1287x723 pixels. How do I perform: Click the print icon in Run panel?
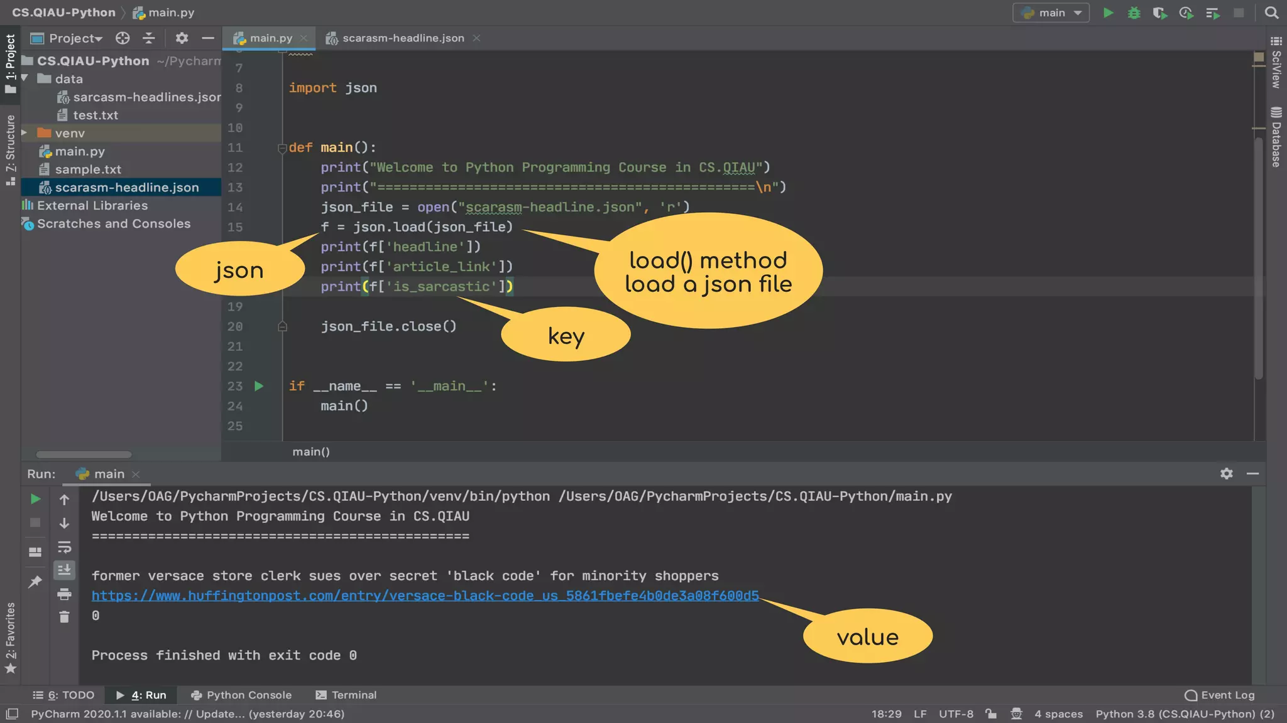64,594
